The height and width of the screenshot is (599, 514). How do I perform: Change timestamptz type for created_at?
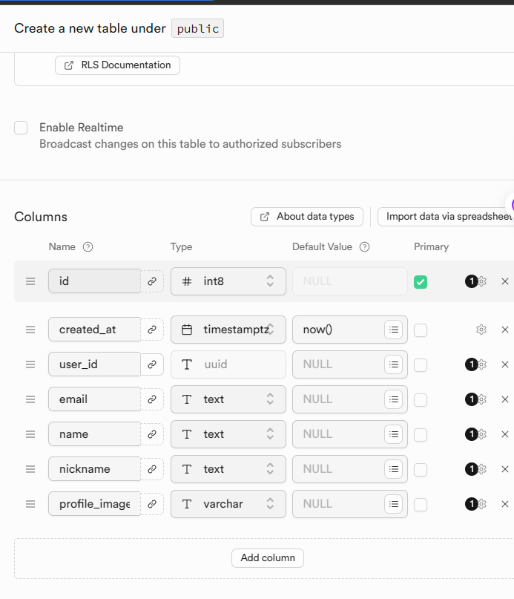pyautogui.click(x=228, y=330)
